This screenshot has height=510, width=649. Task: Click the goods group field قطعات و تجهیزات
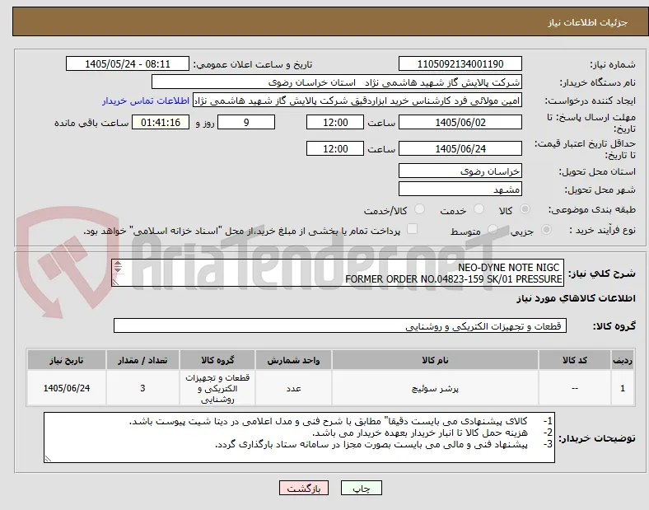pyautogui.click(x=340, y=325)
